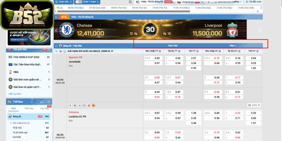Click info icon beside Tài Xỉu H1 header
Image resolution: width=282 pixels, height=141 pixels.
pos(239,51)
